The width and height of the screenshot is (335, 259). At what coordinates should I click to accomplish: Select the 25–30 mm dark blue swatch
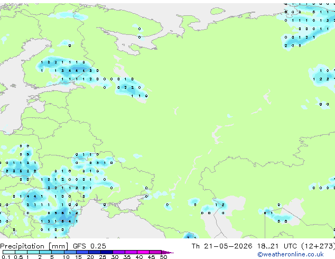coord(107,252)
